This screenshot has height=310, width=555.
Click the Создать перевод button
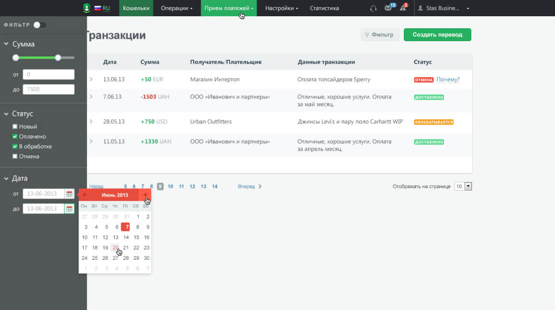(437, 34)
